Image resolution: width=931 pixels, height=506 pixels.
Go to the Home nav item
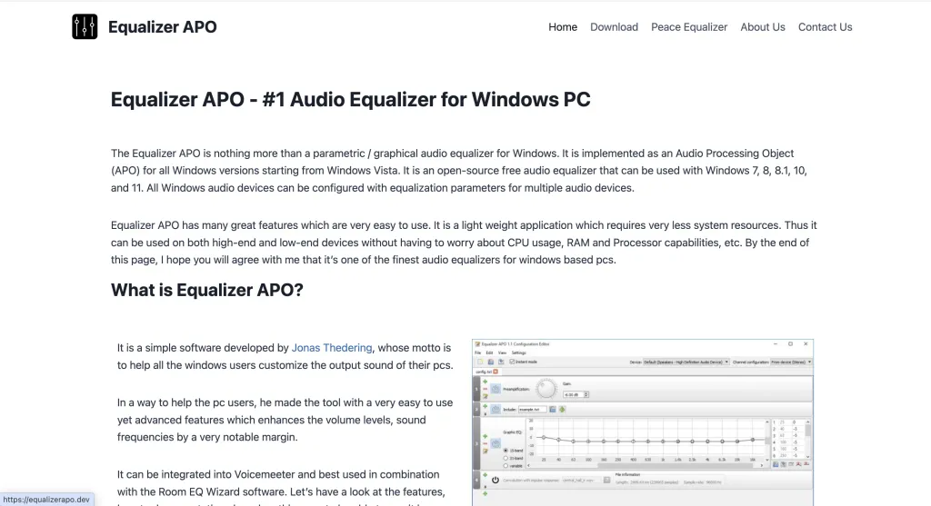pyautogui.click(x=562, y=26)
